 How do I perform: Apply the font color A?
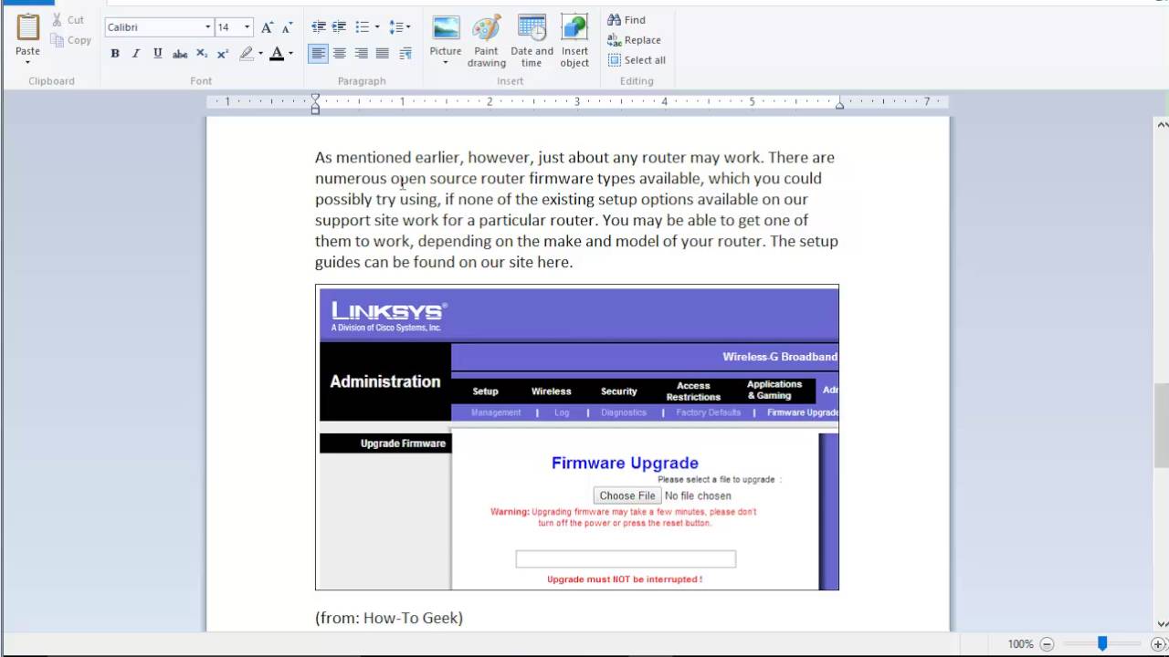277,54
